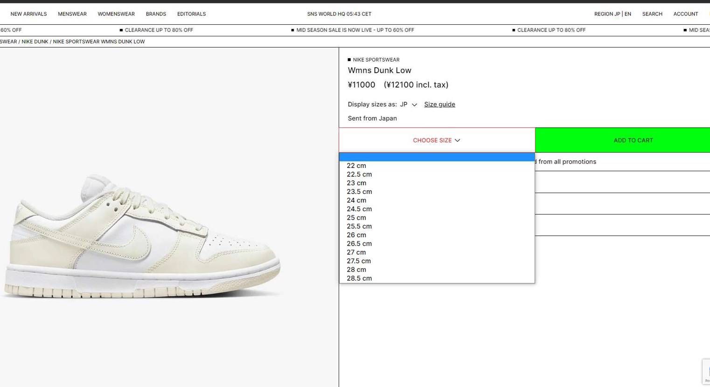
Task: Click the SNS World HQ time text
Action: click(x=339, y=14)
